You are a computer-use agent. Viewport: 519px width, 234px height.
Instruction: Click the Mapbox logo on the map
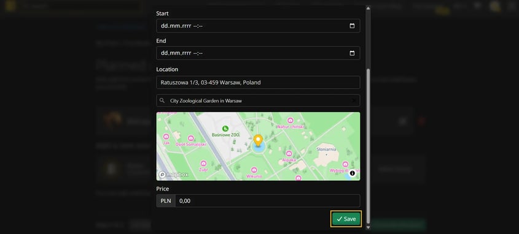(173, 175)
